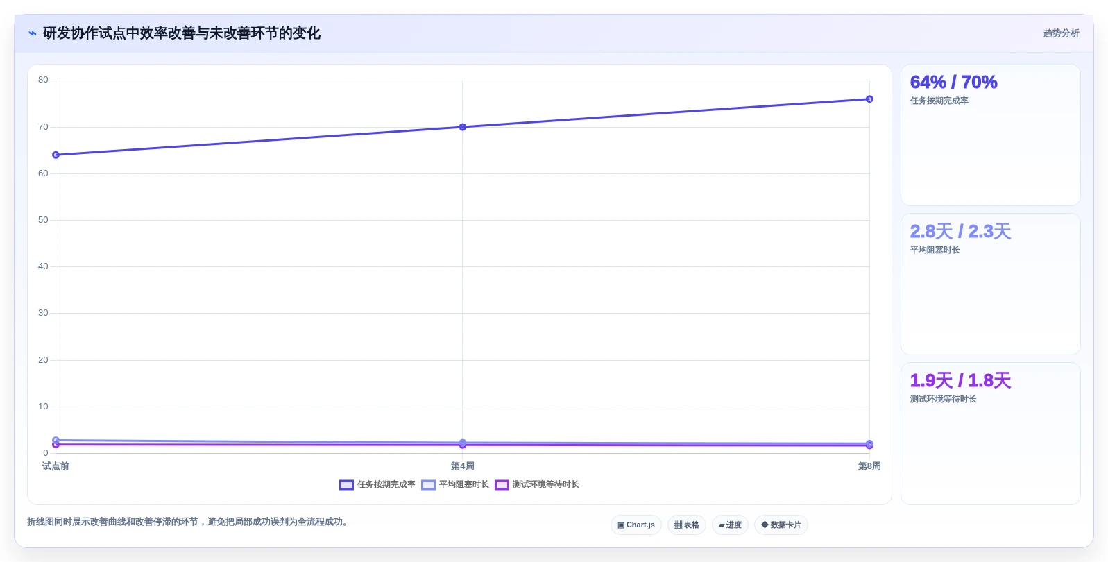Click the y-axis label 50
Screen dimensions: 1108x562
click(43, 220)
